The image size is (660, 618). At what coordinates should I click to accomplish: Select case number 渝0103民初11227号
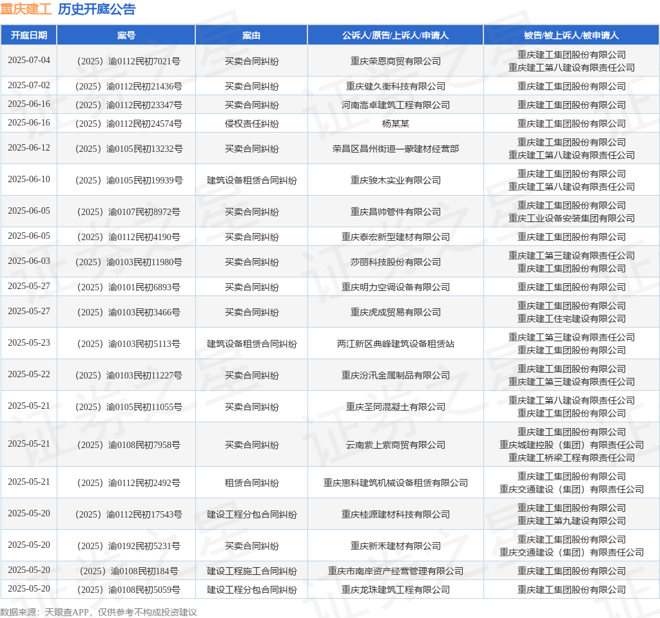(128, 375)
